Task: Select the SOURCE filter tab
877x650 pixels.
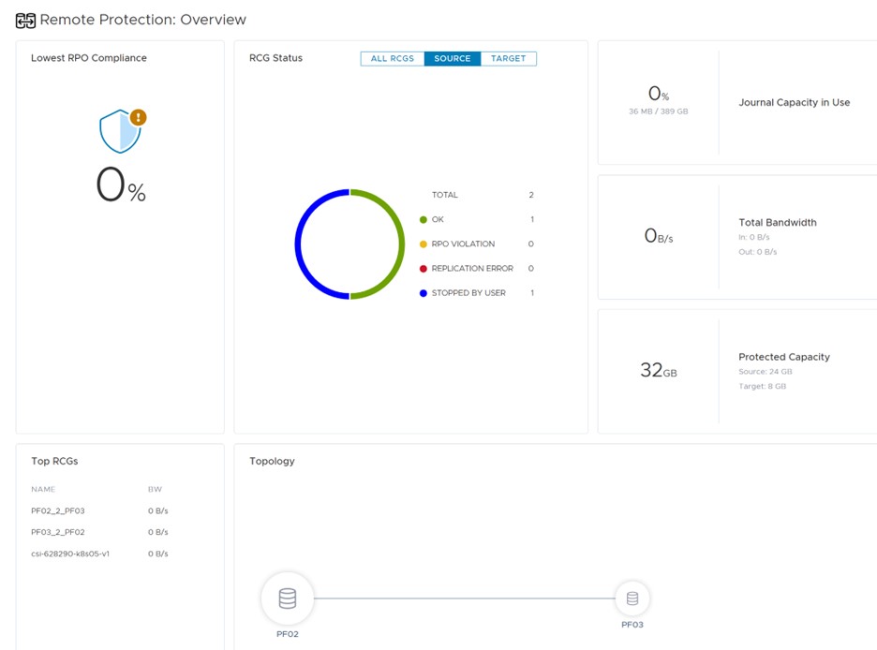Action: (x=452, y=59)
